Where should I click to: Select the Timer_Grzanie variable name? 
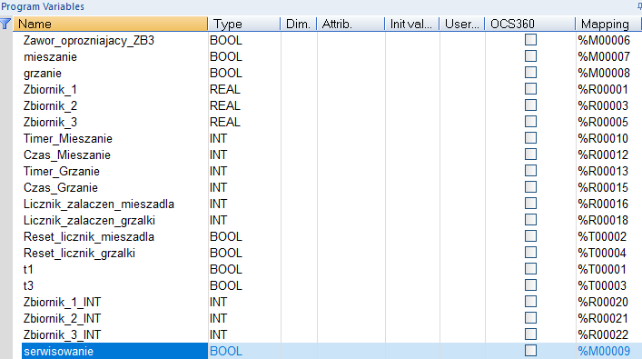click(x=62, y=172)
